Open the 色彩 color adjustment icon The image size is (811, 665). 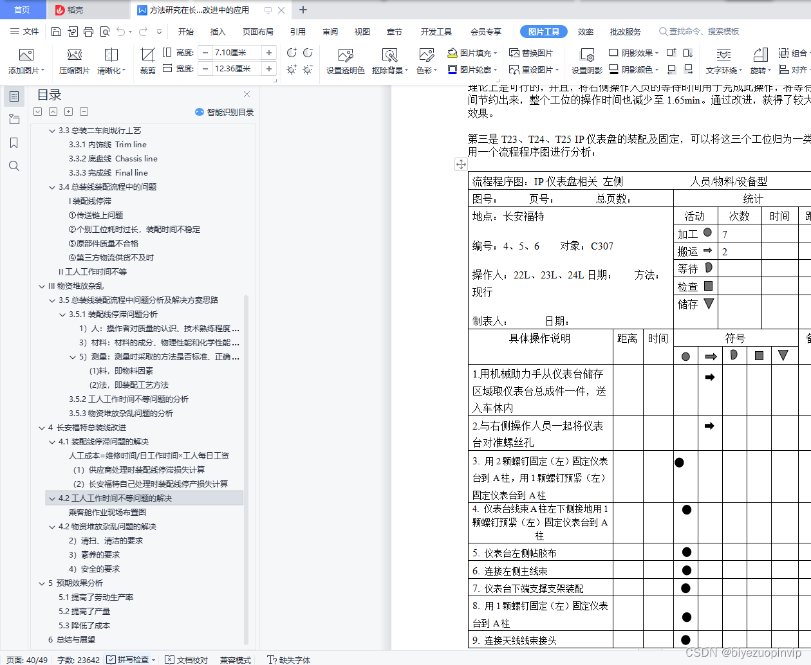[x=426, y=55]
